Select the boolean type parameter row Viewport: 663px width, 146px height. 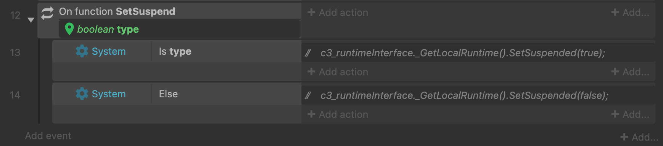(180, 29)
